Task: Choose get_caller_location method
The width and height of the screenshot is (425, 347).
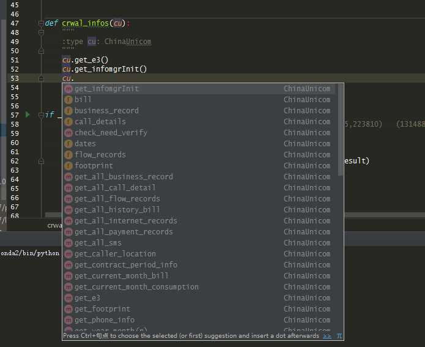Action: (x=199, y=254)
